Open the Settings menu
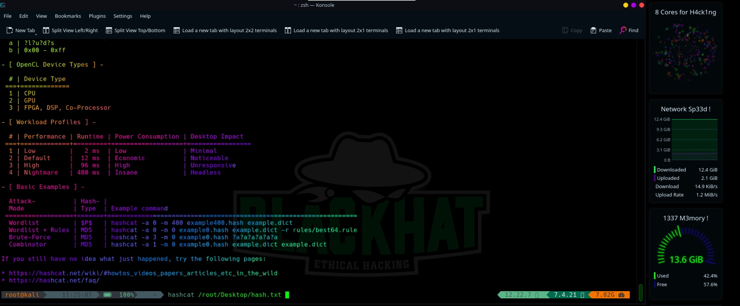Image resolution: width=740 pixels, height=306 pixels. pos(123,16)
